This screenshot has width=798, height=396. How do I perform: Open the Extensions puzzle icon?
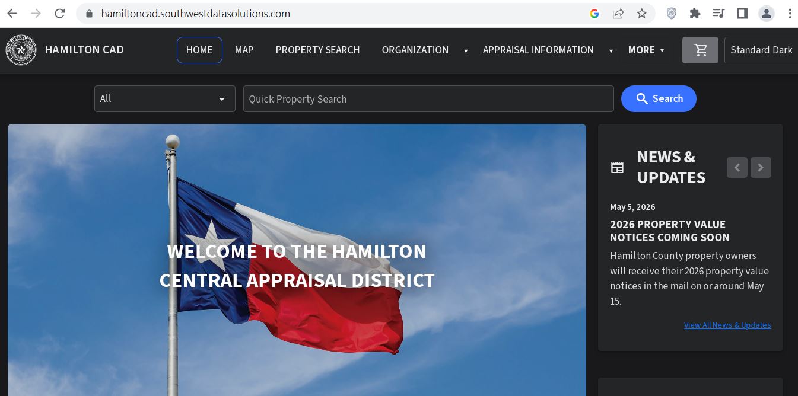[695, 13]
